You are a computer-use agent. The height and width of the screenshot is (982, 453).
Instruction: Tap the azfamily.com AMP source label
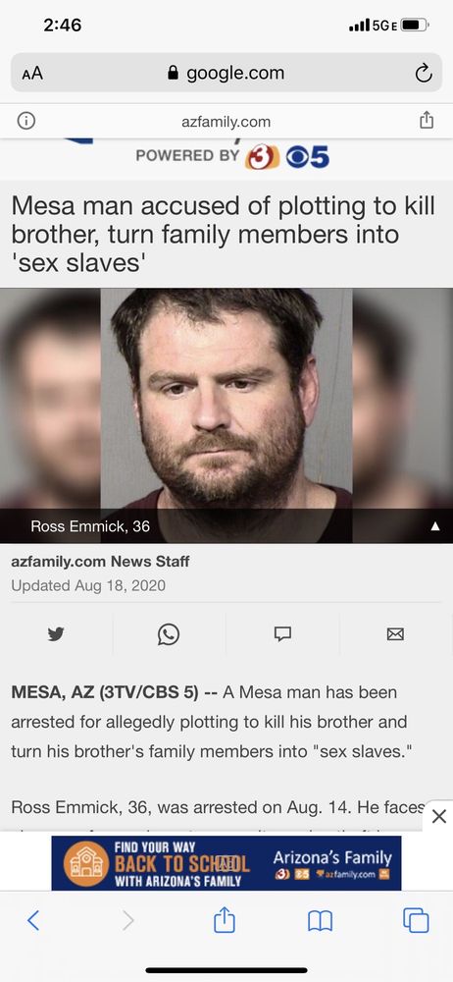226,122
